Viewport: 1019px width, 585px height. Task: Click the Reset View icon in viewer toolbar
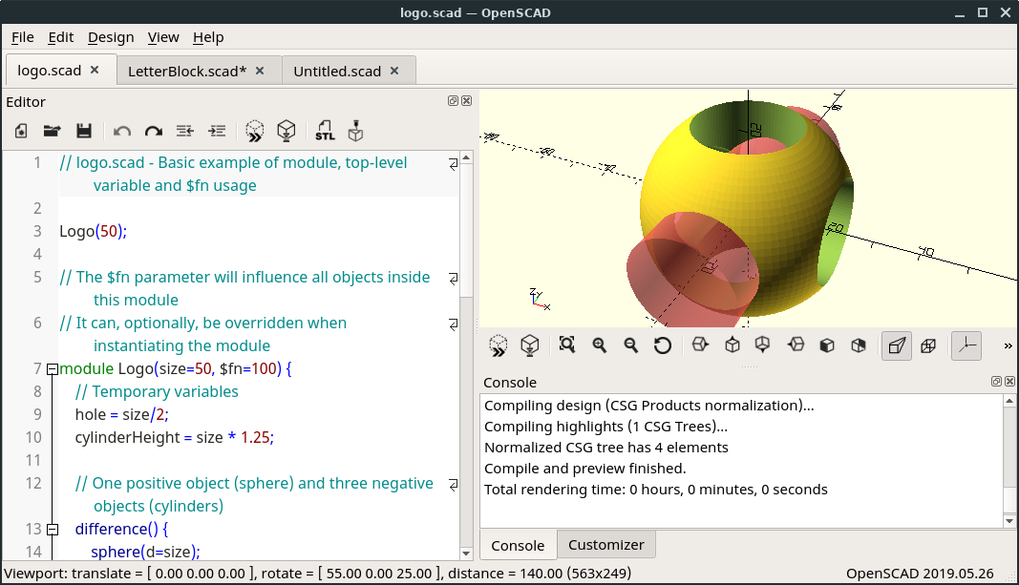point(663,345)
